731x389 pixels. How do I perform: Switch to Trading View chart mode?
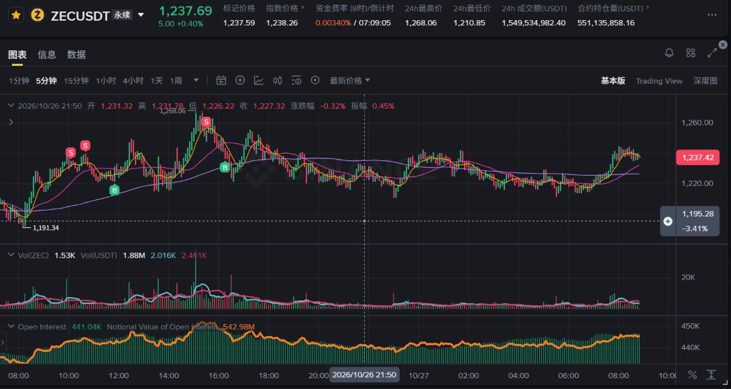[x=659, y=80]
